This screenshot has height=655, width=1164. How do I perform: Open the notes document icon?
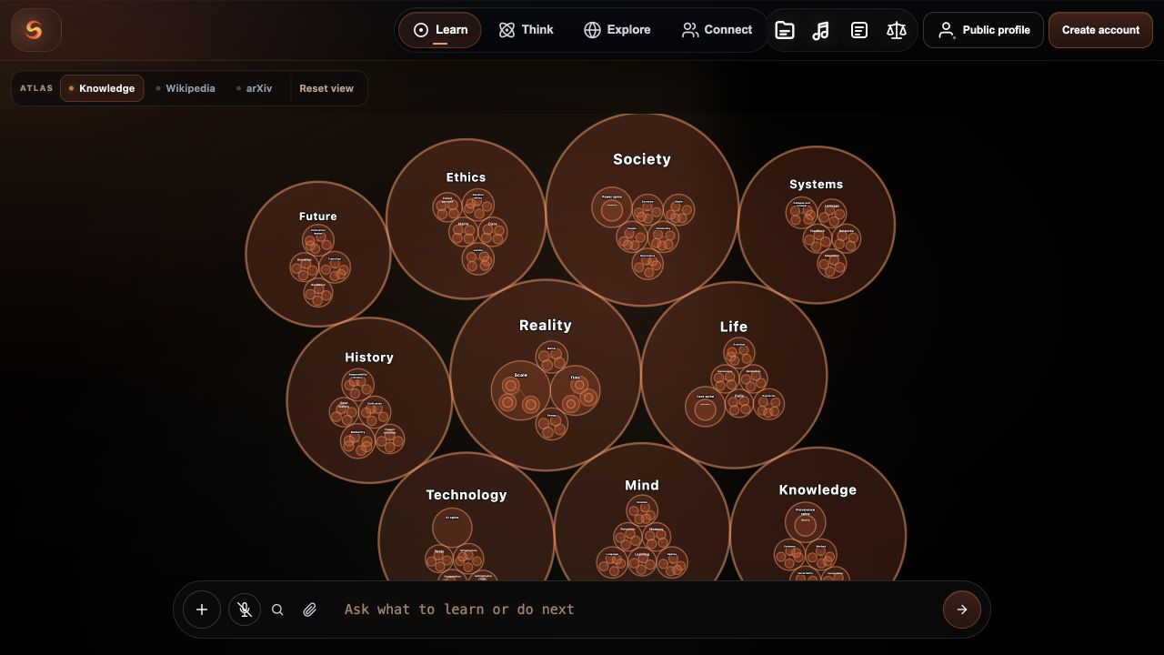858,30
